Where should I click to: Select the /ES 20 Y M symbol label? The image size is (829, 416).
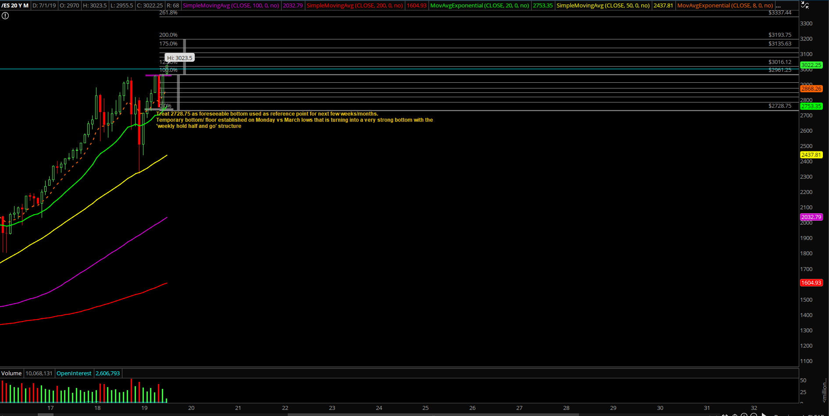pos(15,6)
